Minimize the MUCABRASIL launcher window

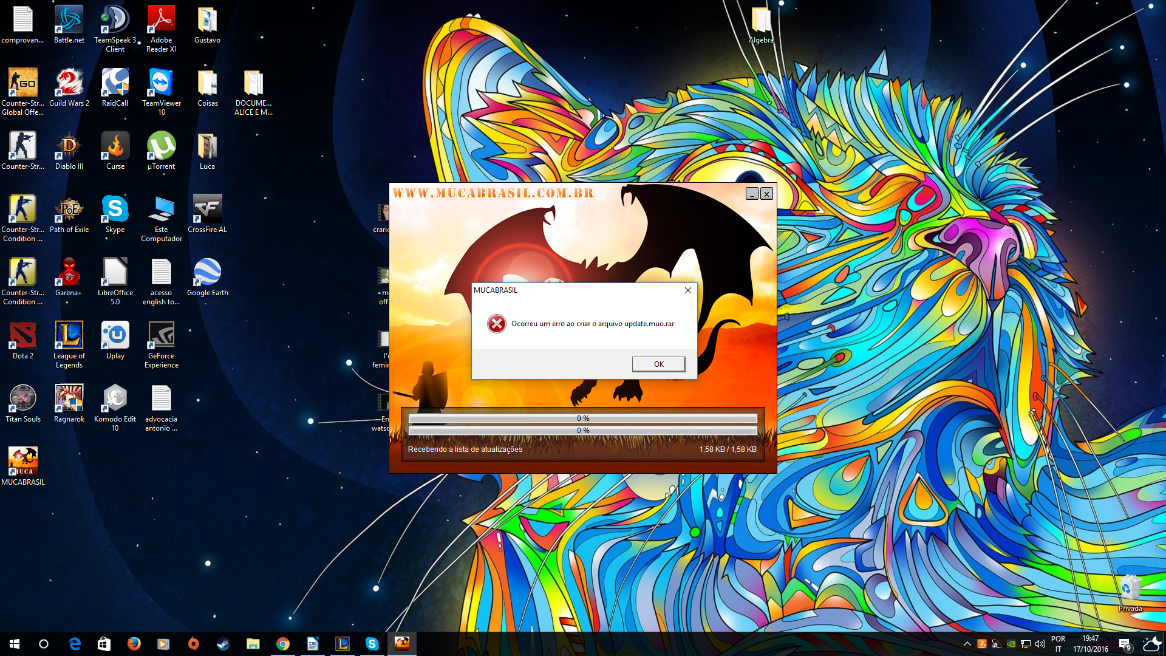click(x=752, y=194)
